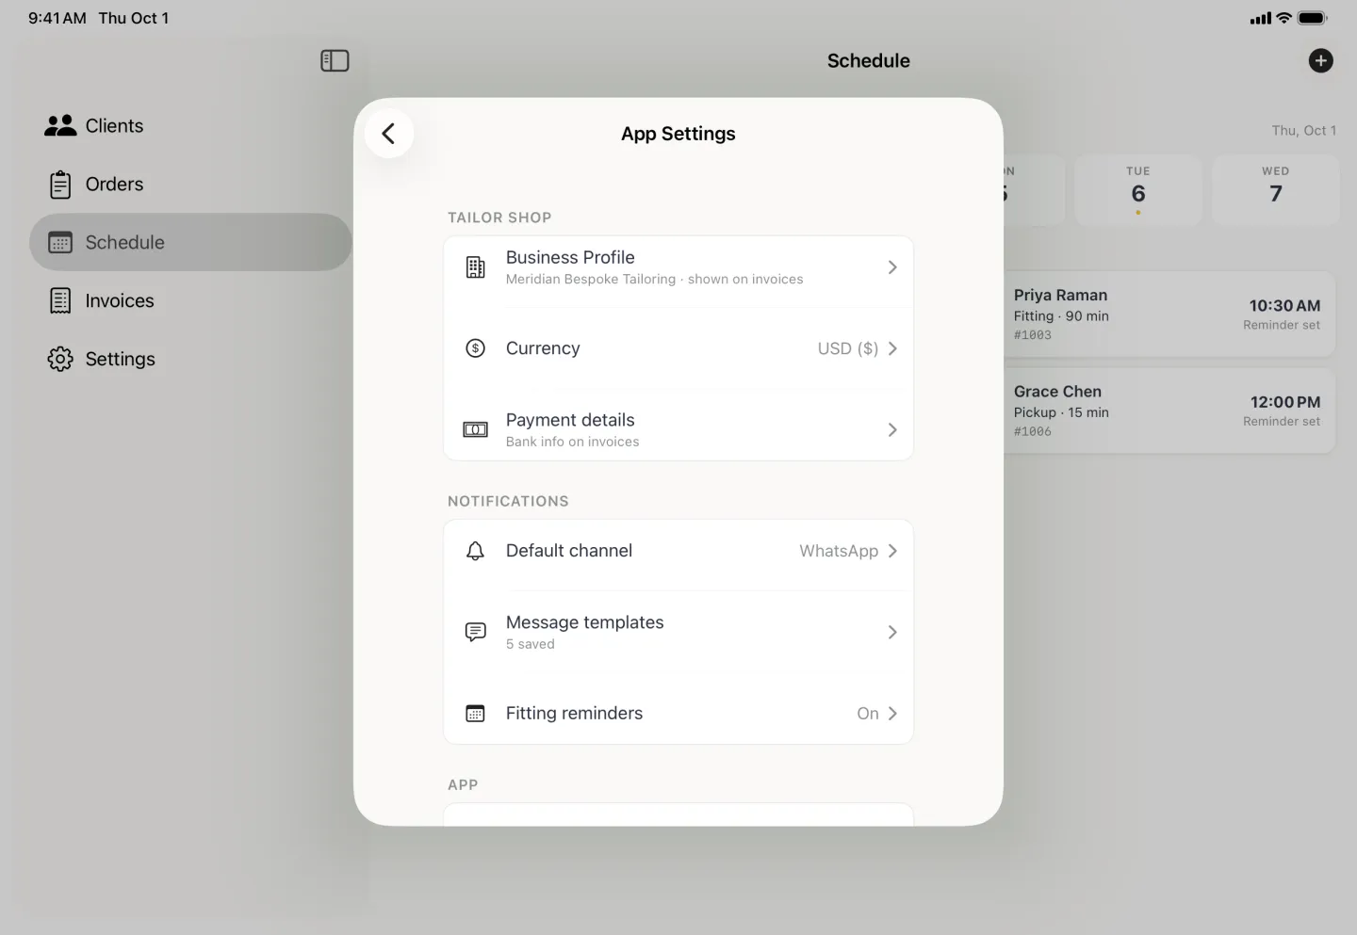Click the USD ($) currency value

point(848,348)
